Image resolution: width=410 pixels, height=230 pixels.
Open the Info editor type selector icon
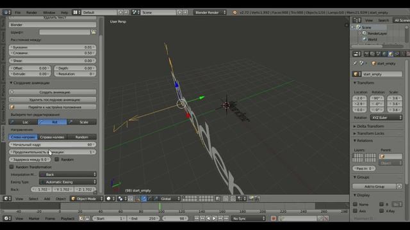(6, 12)
